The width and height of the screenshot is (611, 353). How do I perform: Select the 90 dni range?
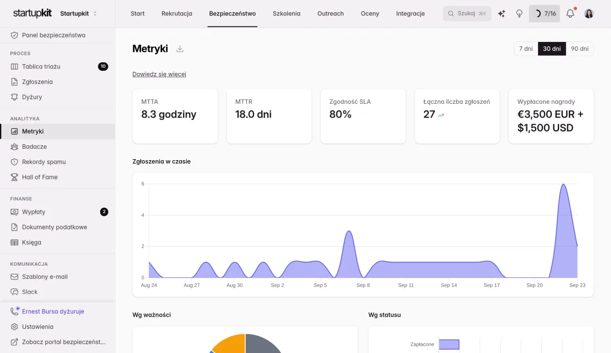click(x=579, y=49)
